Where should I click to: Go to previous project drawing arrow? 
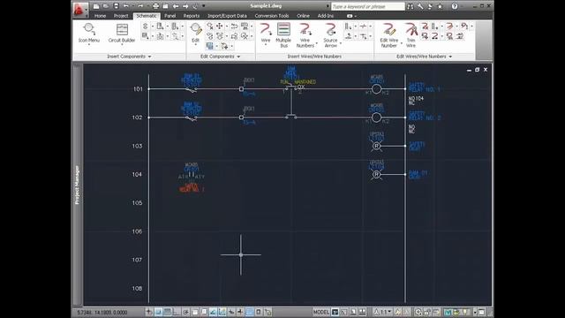pyautogui.click(x=176, y=6)
